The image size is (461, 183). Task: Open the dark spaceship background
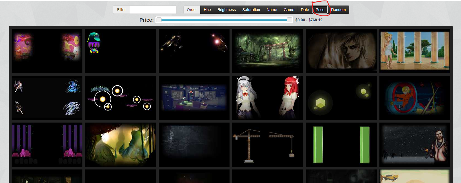(x=194, y=51)
